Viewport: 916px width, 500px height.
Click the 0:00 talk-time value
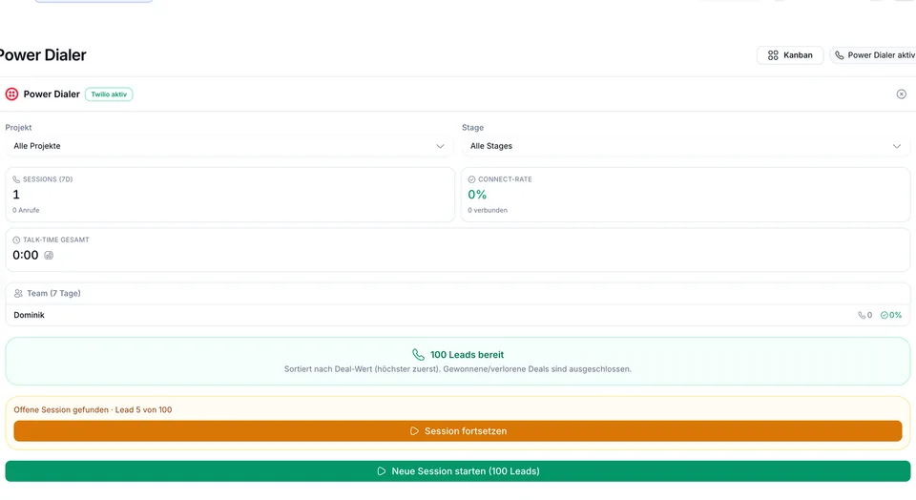(25, 256)
